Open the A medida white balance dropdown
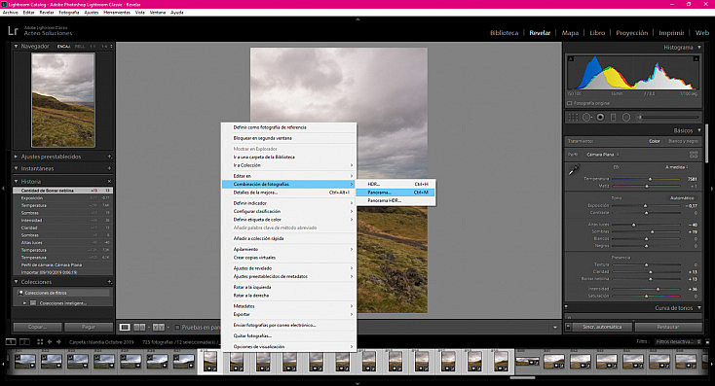The height and width of the screenshot is (386, 715). (x=677, y=167)
